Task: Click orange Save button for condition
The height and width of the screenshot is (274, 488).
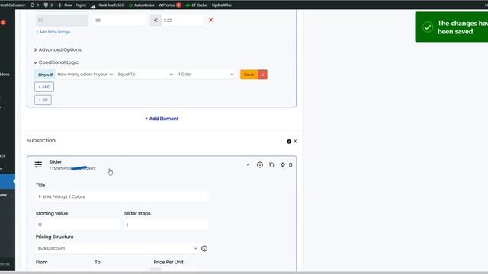Action: click(x=249, y=75)
